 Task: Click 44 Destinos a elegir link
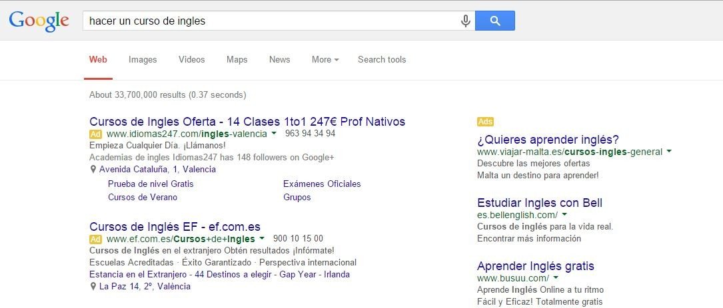[x=234, y=274]
